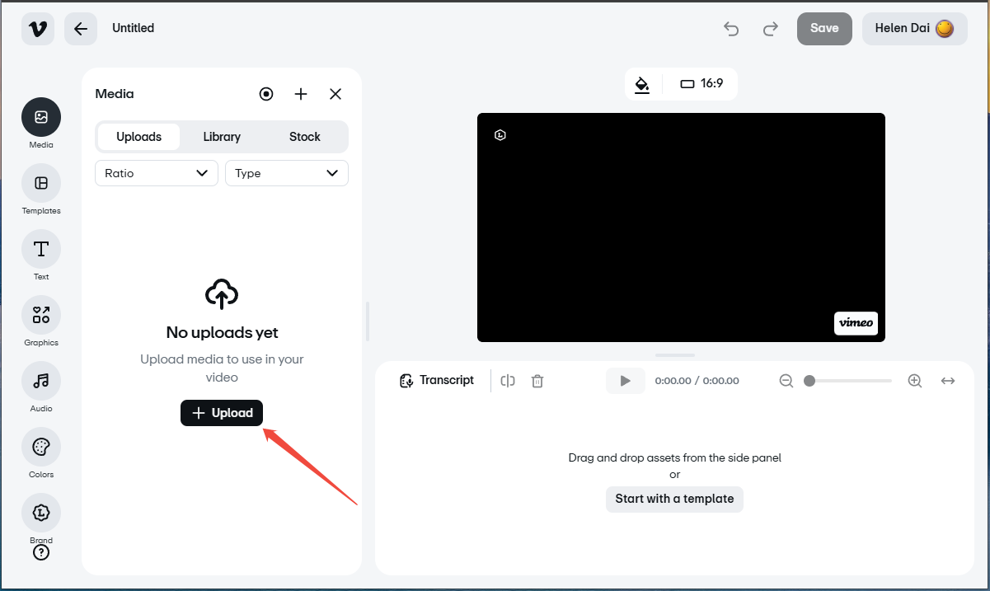Add new media with the plus icon

coord(300,93)
